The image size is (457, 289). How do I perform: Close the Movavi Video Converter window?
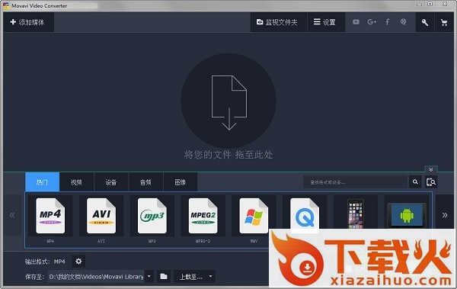[x=445, y=4]
